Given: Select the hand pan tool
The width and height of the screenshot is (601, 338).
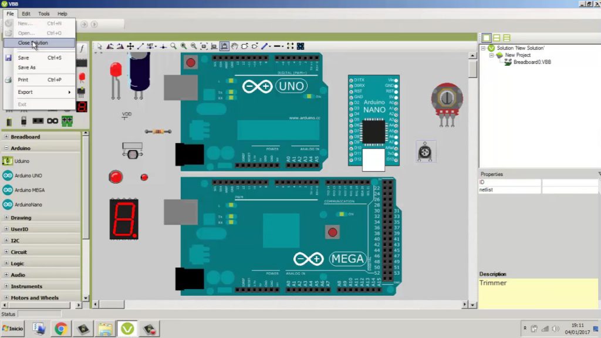Looking at the screenshot, I should pos(234,46).
